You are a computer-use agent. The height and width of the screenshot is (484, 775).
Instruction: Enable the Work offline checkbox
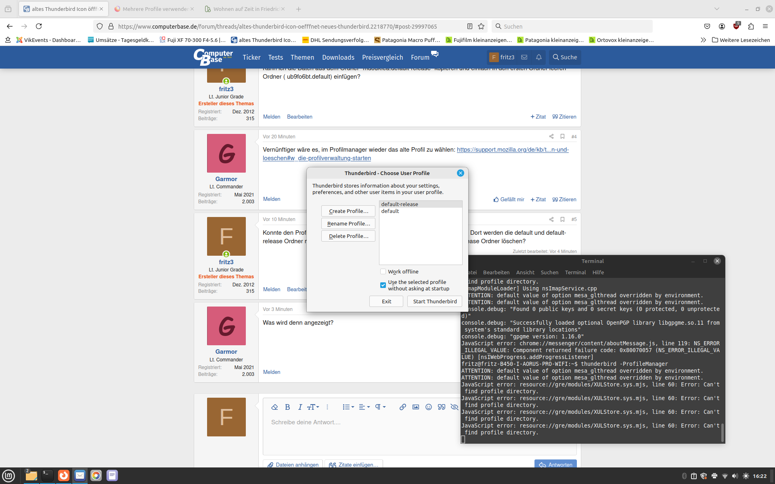pos(383,271)
